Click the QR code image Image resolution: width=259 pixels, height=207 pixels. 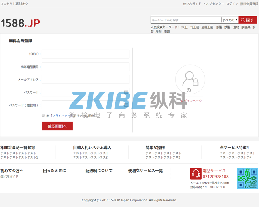coord(247,178)
